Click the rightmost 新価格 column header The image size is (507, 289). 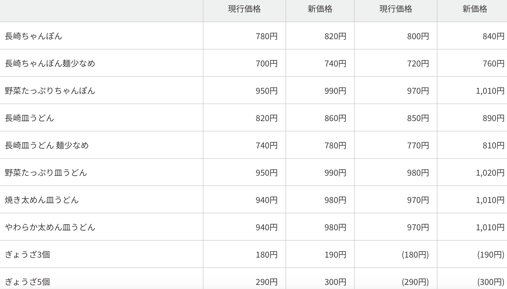(x=475, y=9)
